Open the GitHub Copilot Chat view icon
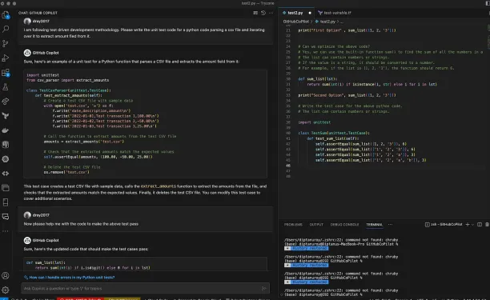Viewport: 490px width, 300px height. click(x=6, y=217)
